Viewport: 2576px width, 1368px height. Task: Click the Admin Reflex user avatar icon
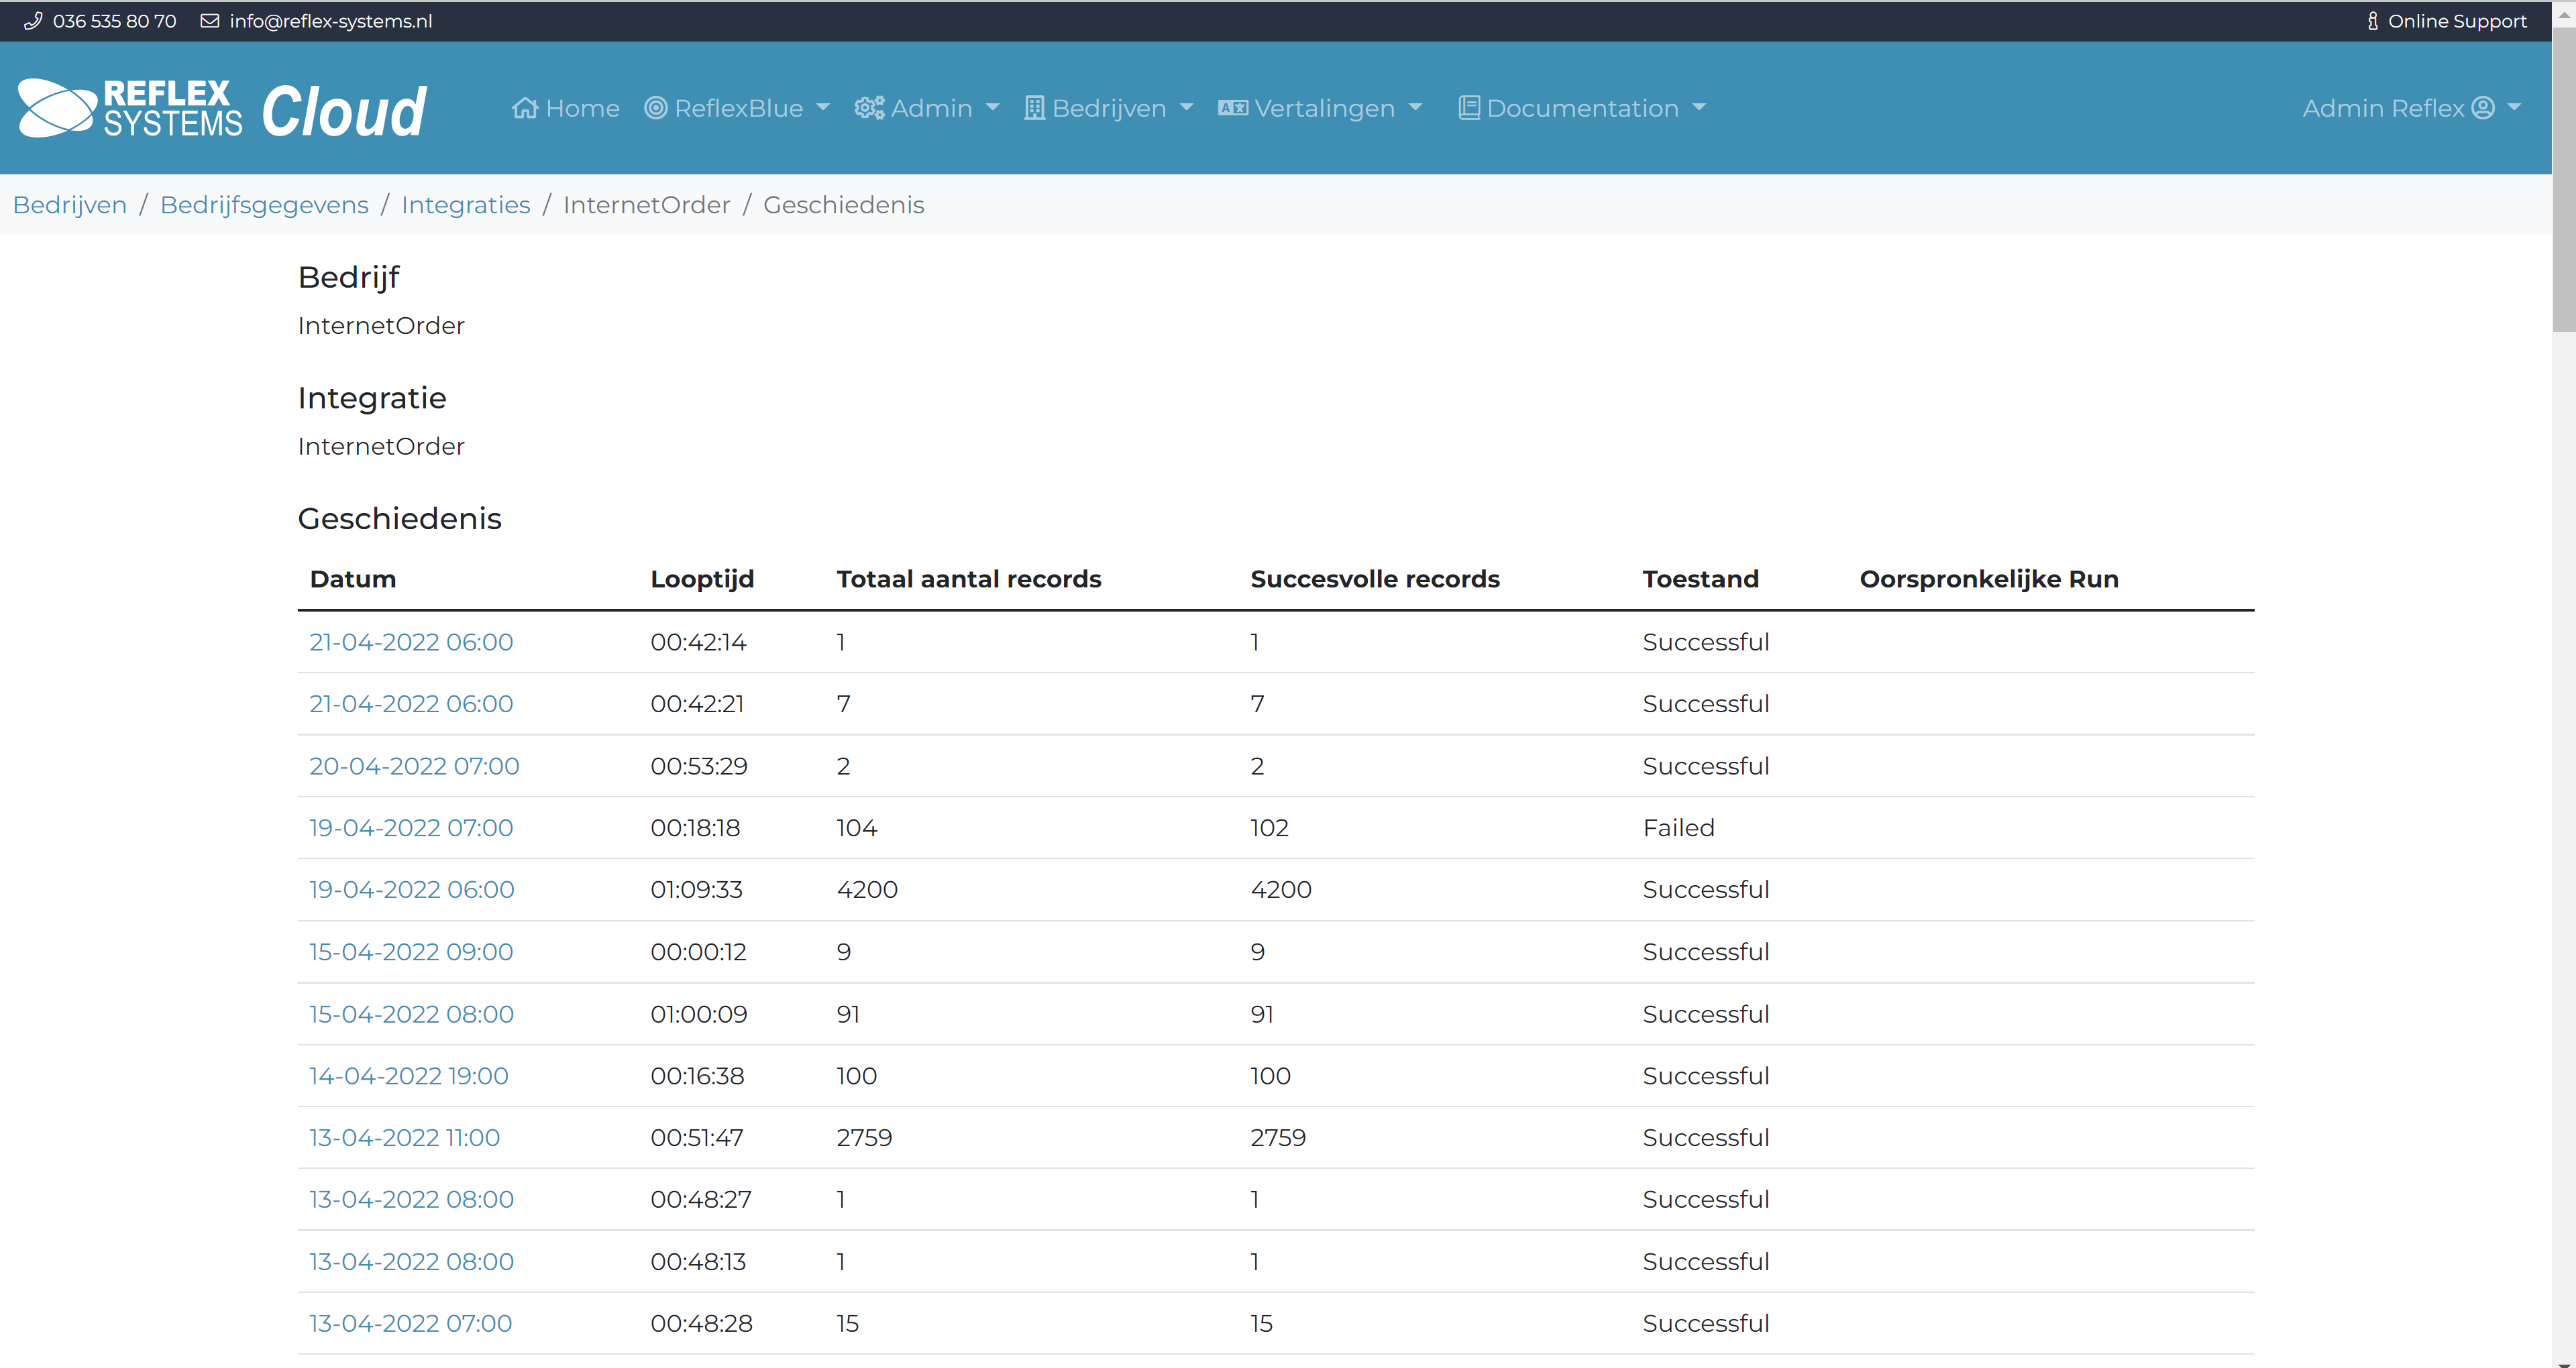point(2483,108)
